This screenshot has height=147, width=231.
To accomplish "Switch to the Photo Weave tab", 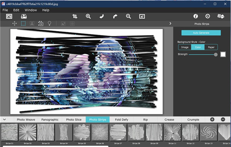I will pos(26,119).
